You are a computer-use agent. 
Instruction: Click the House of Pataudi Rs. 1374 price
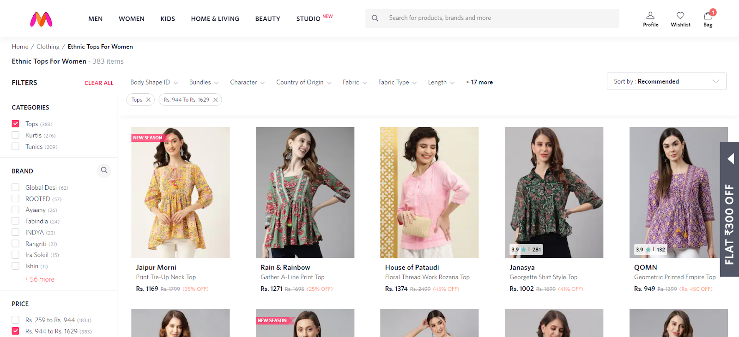click(396, 289)
